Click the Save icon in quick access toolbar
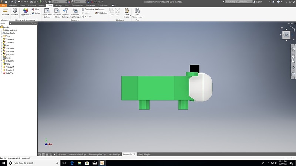 (x=16, y=2)
